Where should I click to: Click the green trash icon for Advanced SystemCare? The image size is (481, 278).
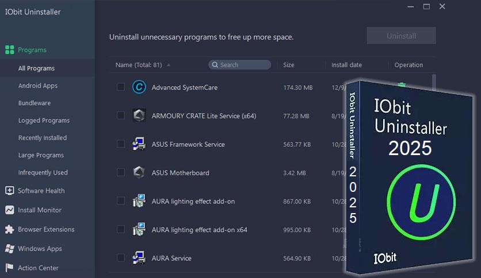pyautogui.click(x=402, y=84)
